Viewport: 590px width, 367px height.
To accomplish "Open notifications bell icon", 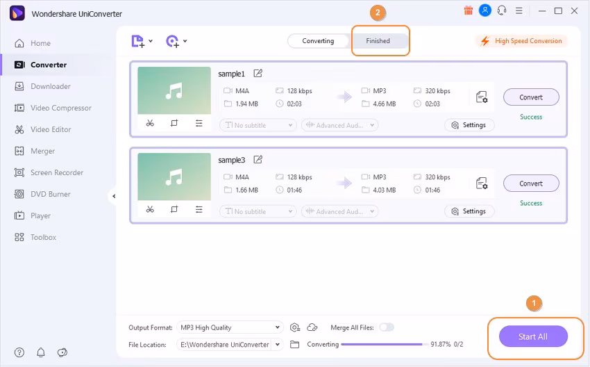I will pos(41,352).
